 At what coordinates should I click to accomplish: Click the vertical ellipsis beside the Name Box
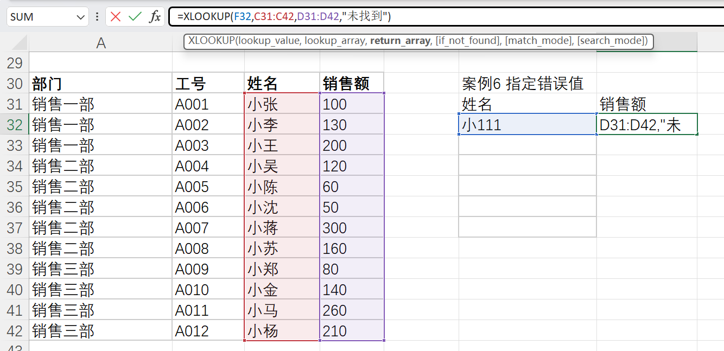point(96,16)
